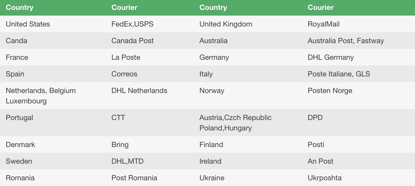Click the second Courier column header

[x=320, y=8]
